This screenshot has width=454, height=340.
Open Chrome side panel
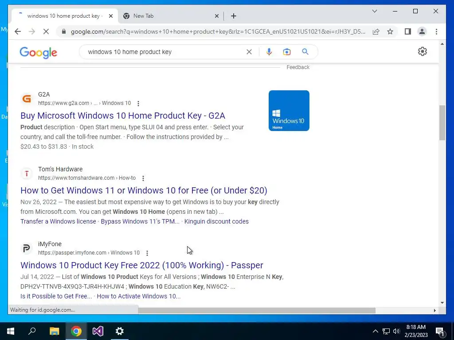coord(408,31)
